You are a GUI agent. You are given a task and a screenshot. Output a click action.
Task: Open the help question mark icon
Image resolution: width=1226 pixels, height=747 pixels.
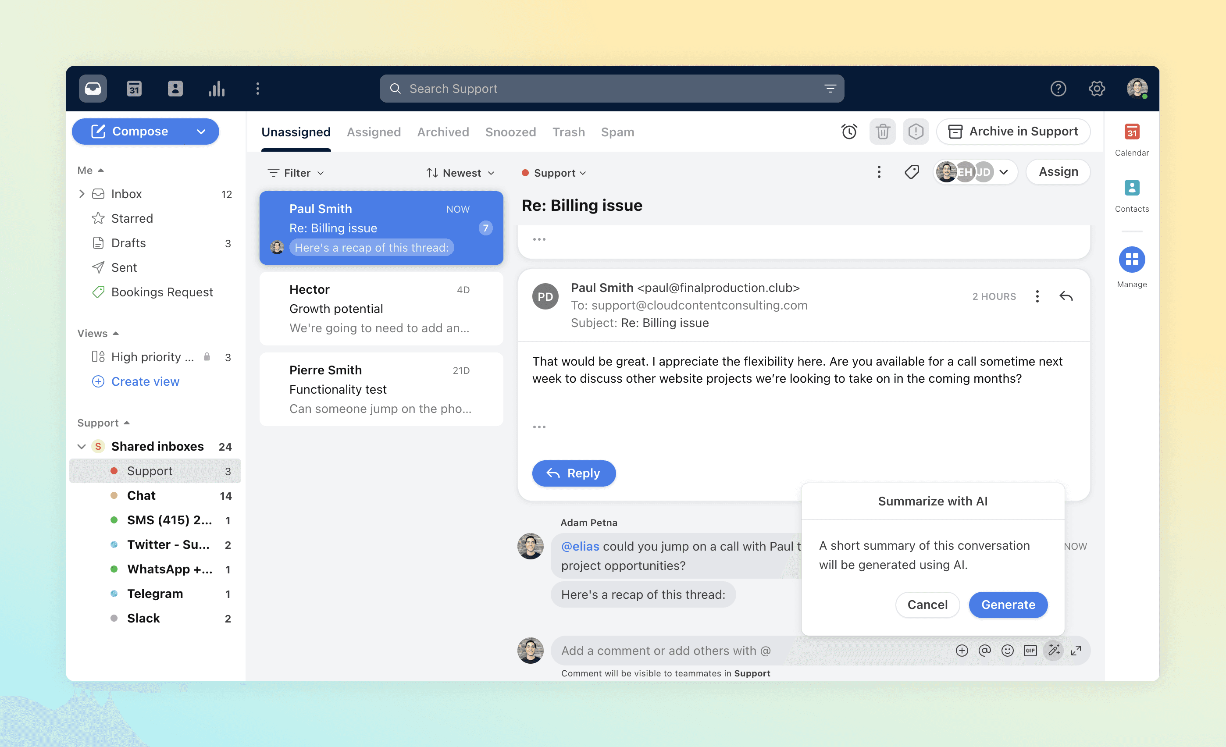(1058, 89)
